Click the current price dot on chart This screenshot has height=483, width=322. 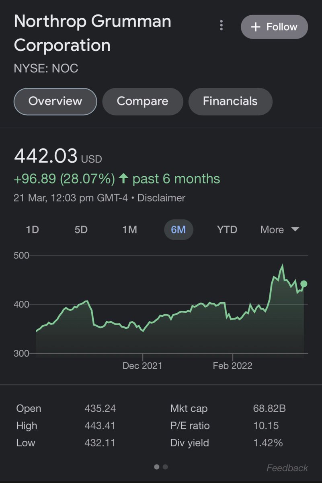point(304,284)
